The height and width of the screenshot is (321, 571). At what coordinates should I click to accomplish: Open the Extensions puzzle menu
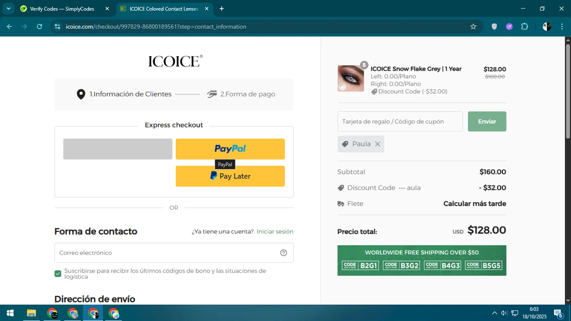point(525,27)
